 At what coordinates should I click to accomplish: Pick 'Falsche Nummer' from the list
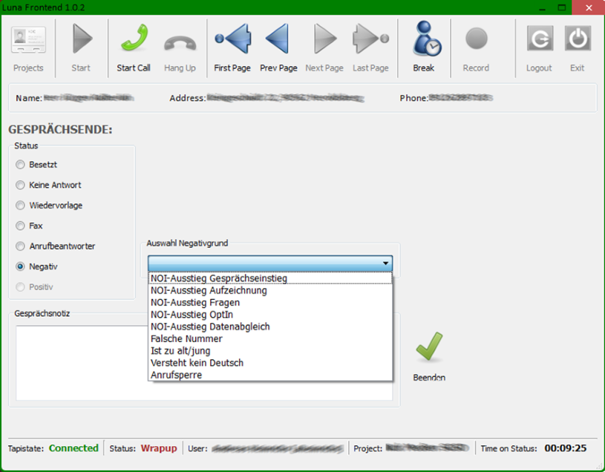coord(186,338)
